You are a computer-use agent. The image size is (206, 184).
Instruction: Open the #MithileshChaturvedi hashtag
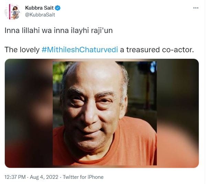pos(80,50)
